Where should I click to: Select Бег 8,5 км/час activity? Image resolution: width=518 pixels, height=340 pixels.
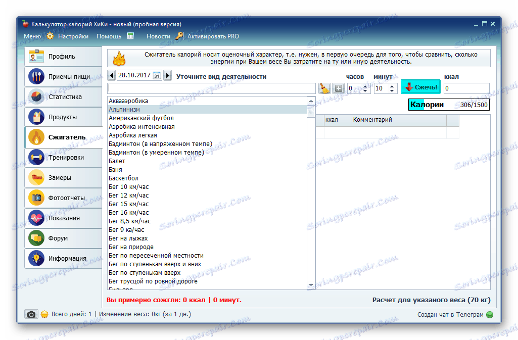pyautogui.click(x=208, y=221)
